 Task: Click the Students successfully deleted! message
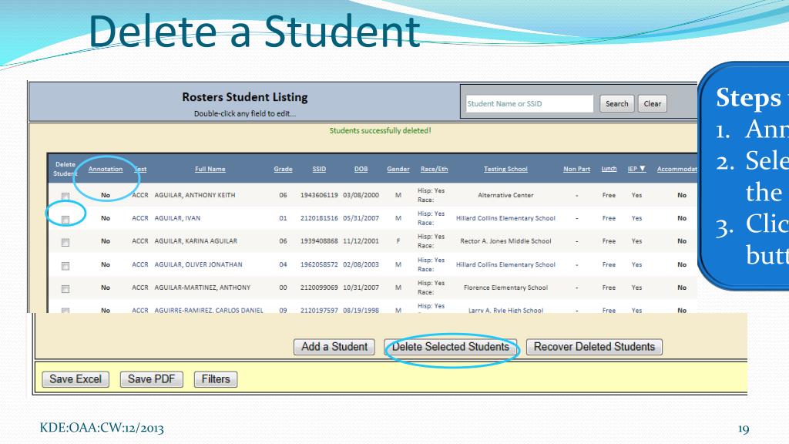coord(381,131)
